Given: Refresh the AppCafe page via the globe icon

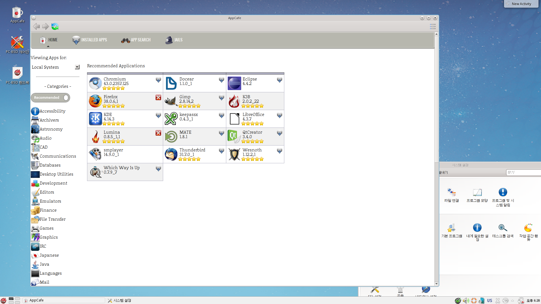Looking at the screenshot, I should pos(55,26).
